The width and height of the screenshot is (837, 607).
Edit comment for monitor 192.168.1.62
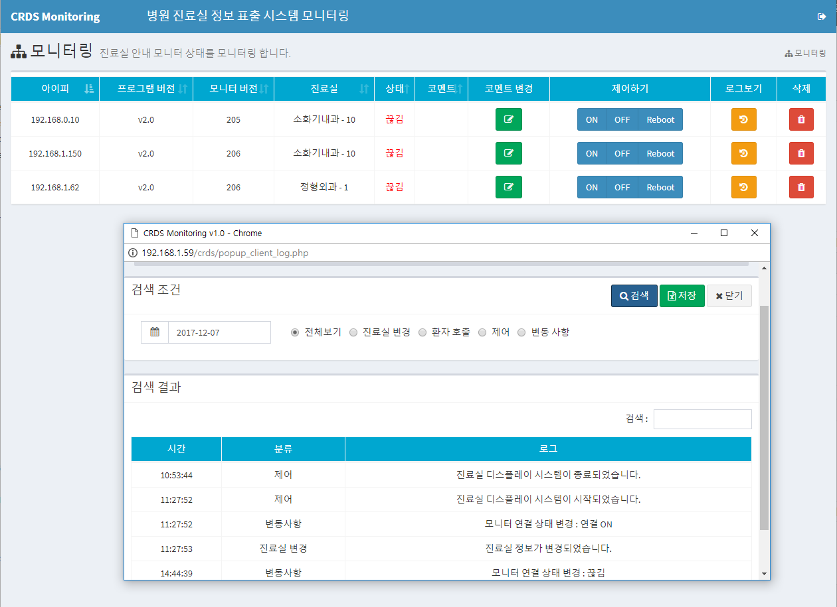point(509,187)
